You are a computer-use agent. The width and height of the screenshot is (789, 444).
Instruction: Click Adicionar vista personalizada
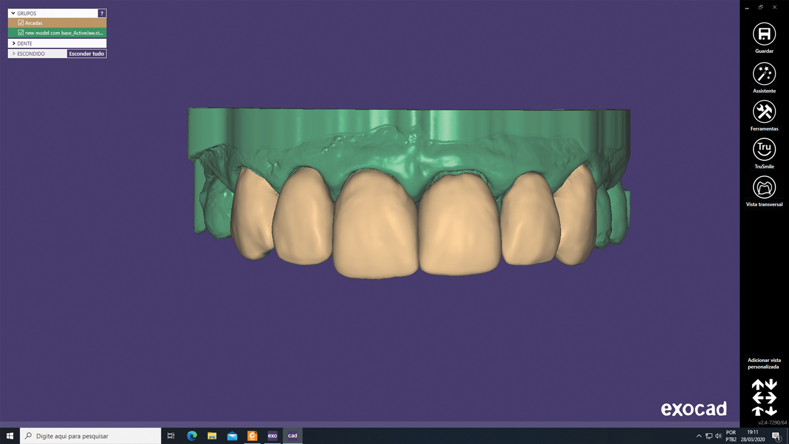click(x=764, y=363)
